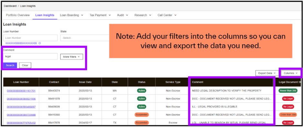Open the Portfolio Overview tab
Image resolution: width=303 pixels, height=127 pixels.
point(18,15)
